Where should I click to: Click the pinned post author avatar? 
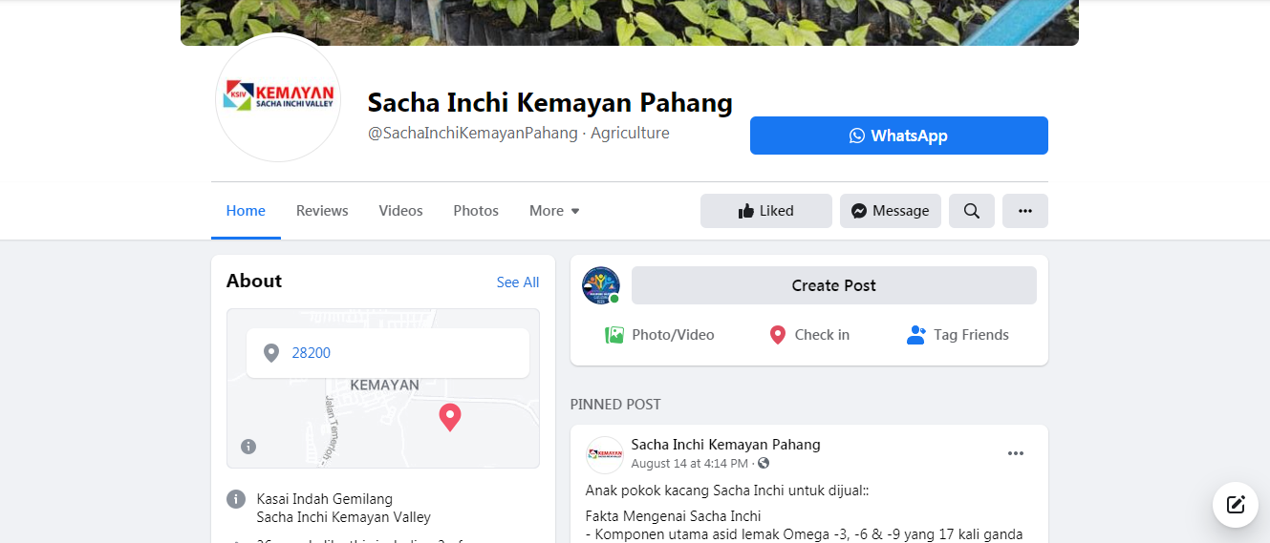[605, 455]
